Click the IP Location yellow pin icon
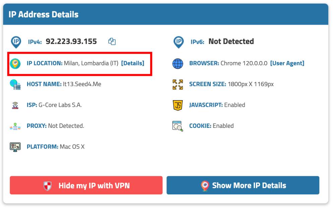 point(15,63)
